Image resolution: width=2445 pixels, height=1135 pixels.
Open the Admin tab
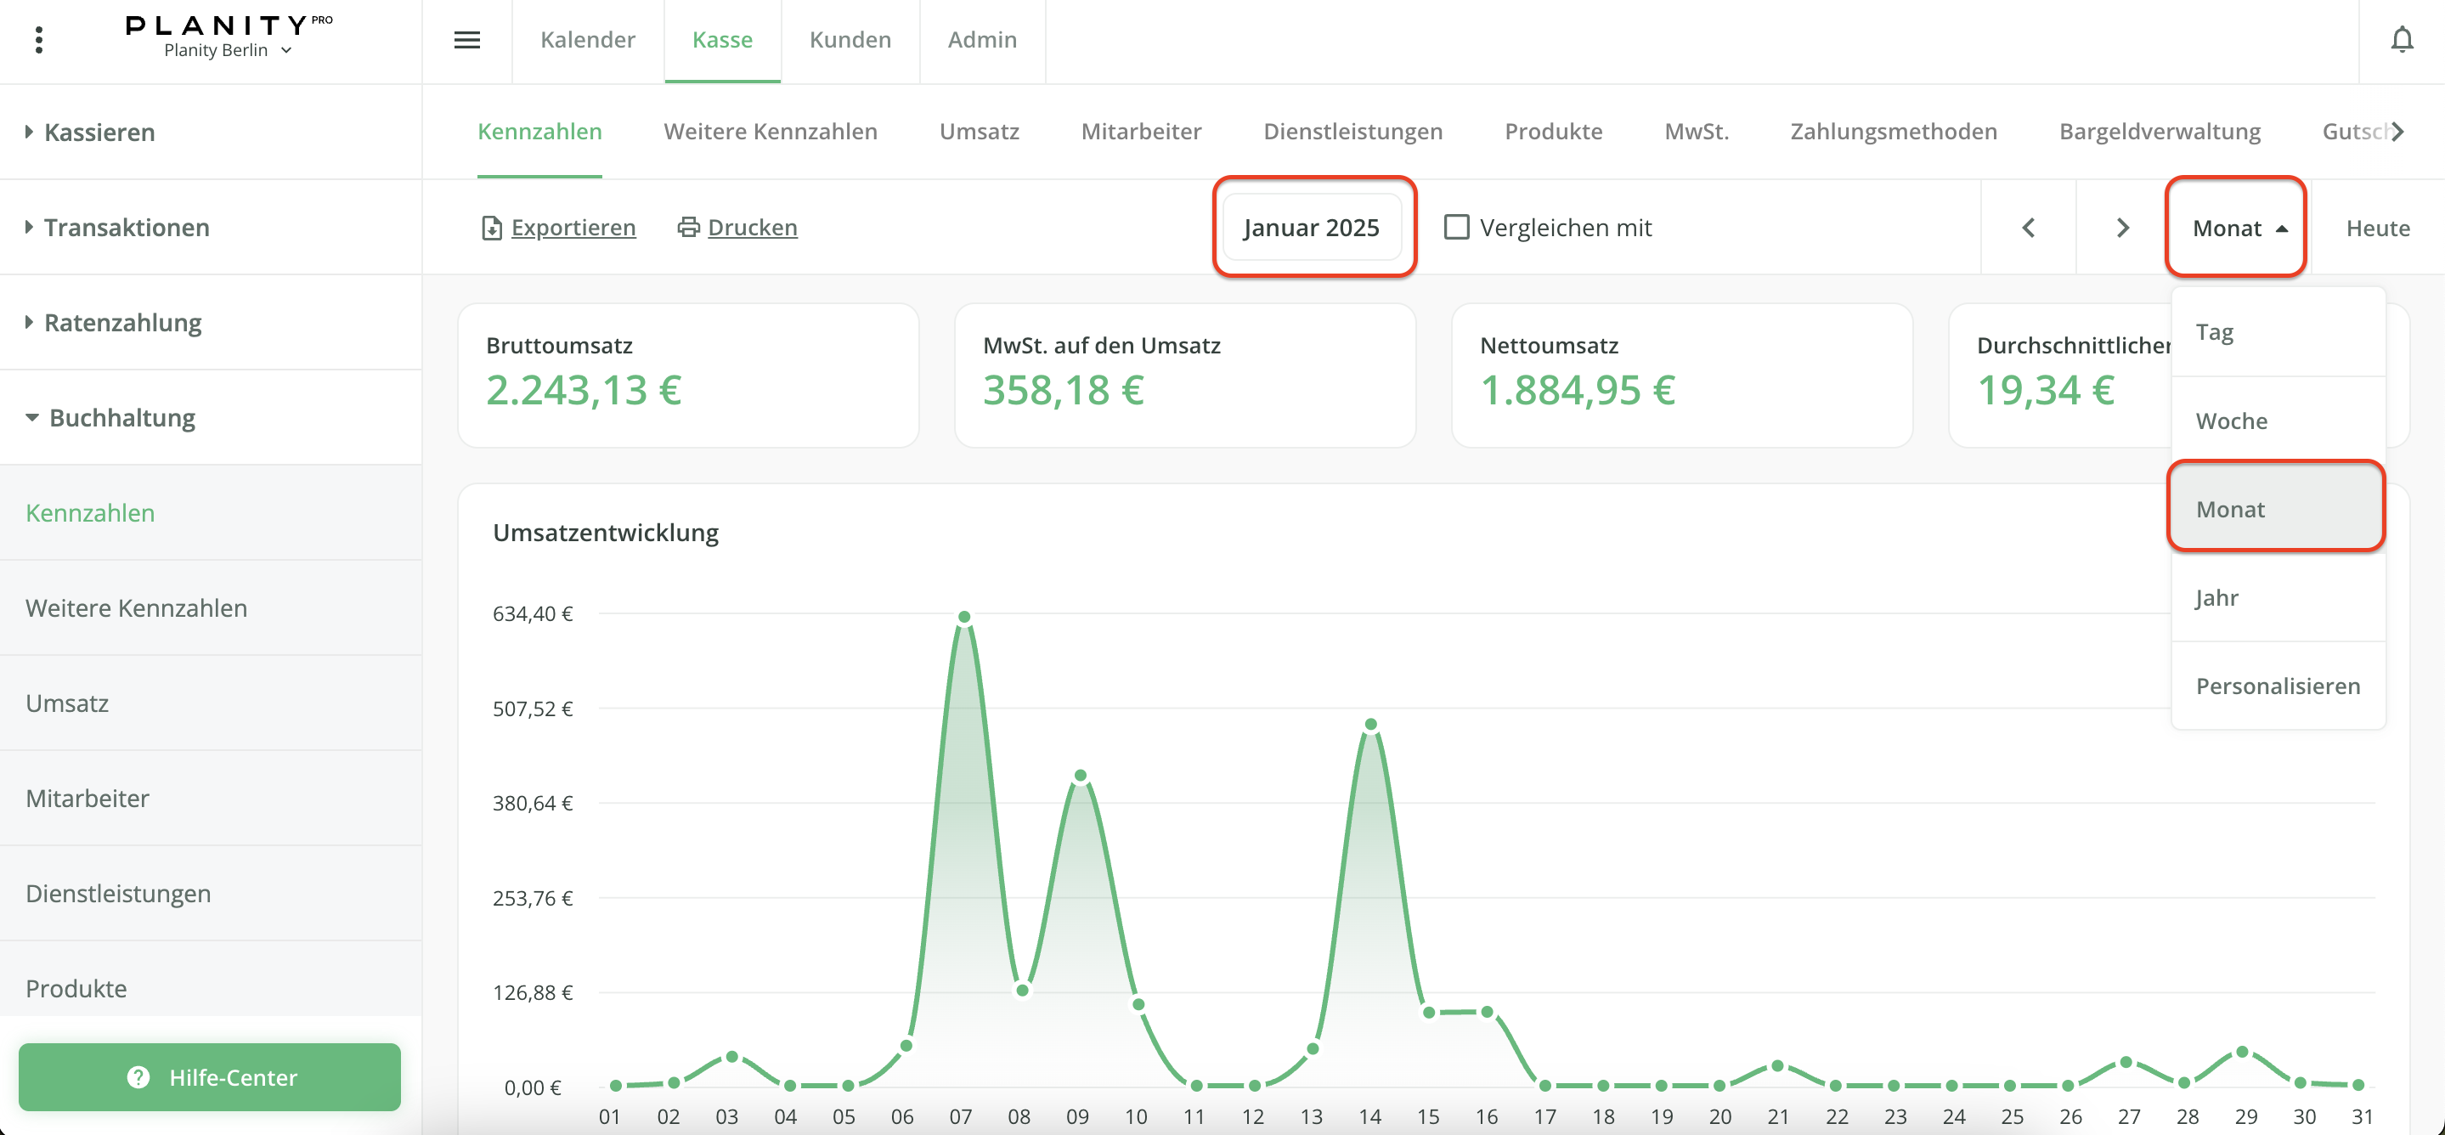pos(982,40)
